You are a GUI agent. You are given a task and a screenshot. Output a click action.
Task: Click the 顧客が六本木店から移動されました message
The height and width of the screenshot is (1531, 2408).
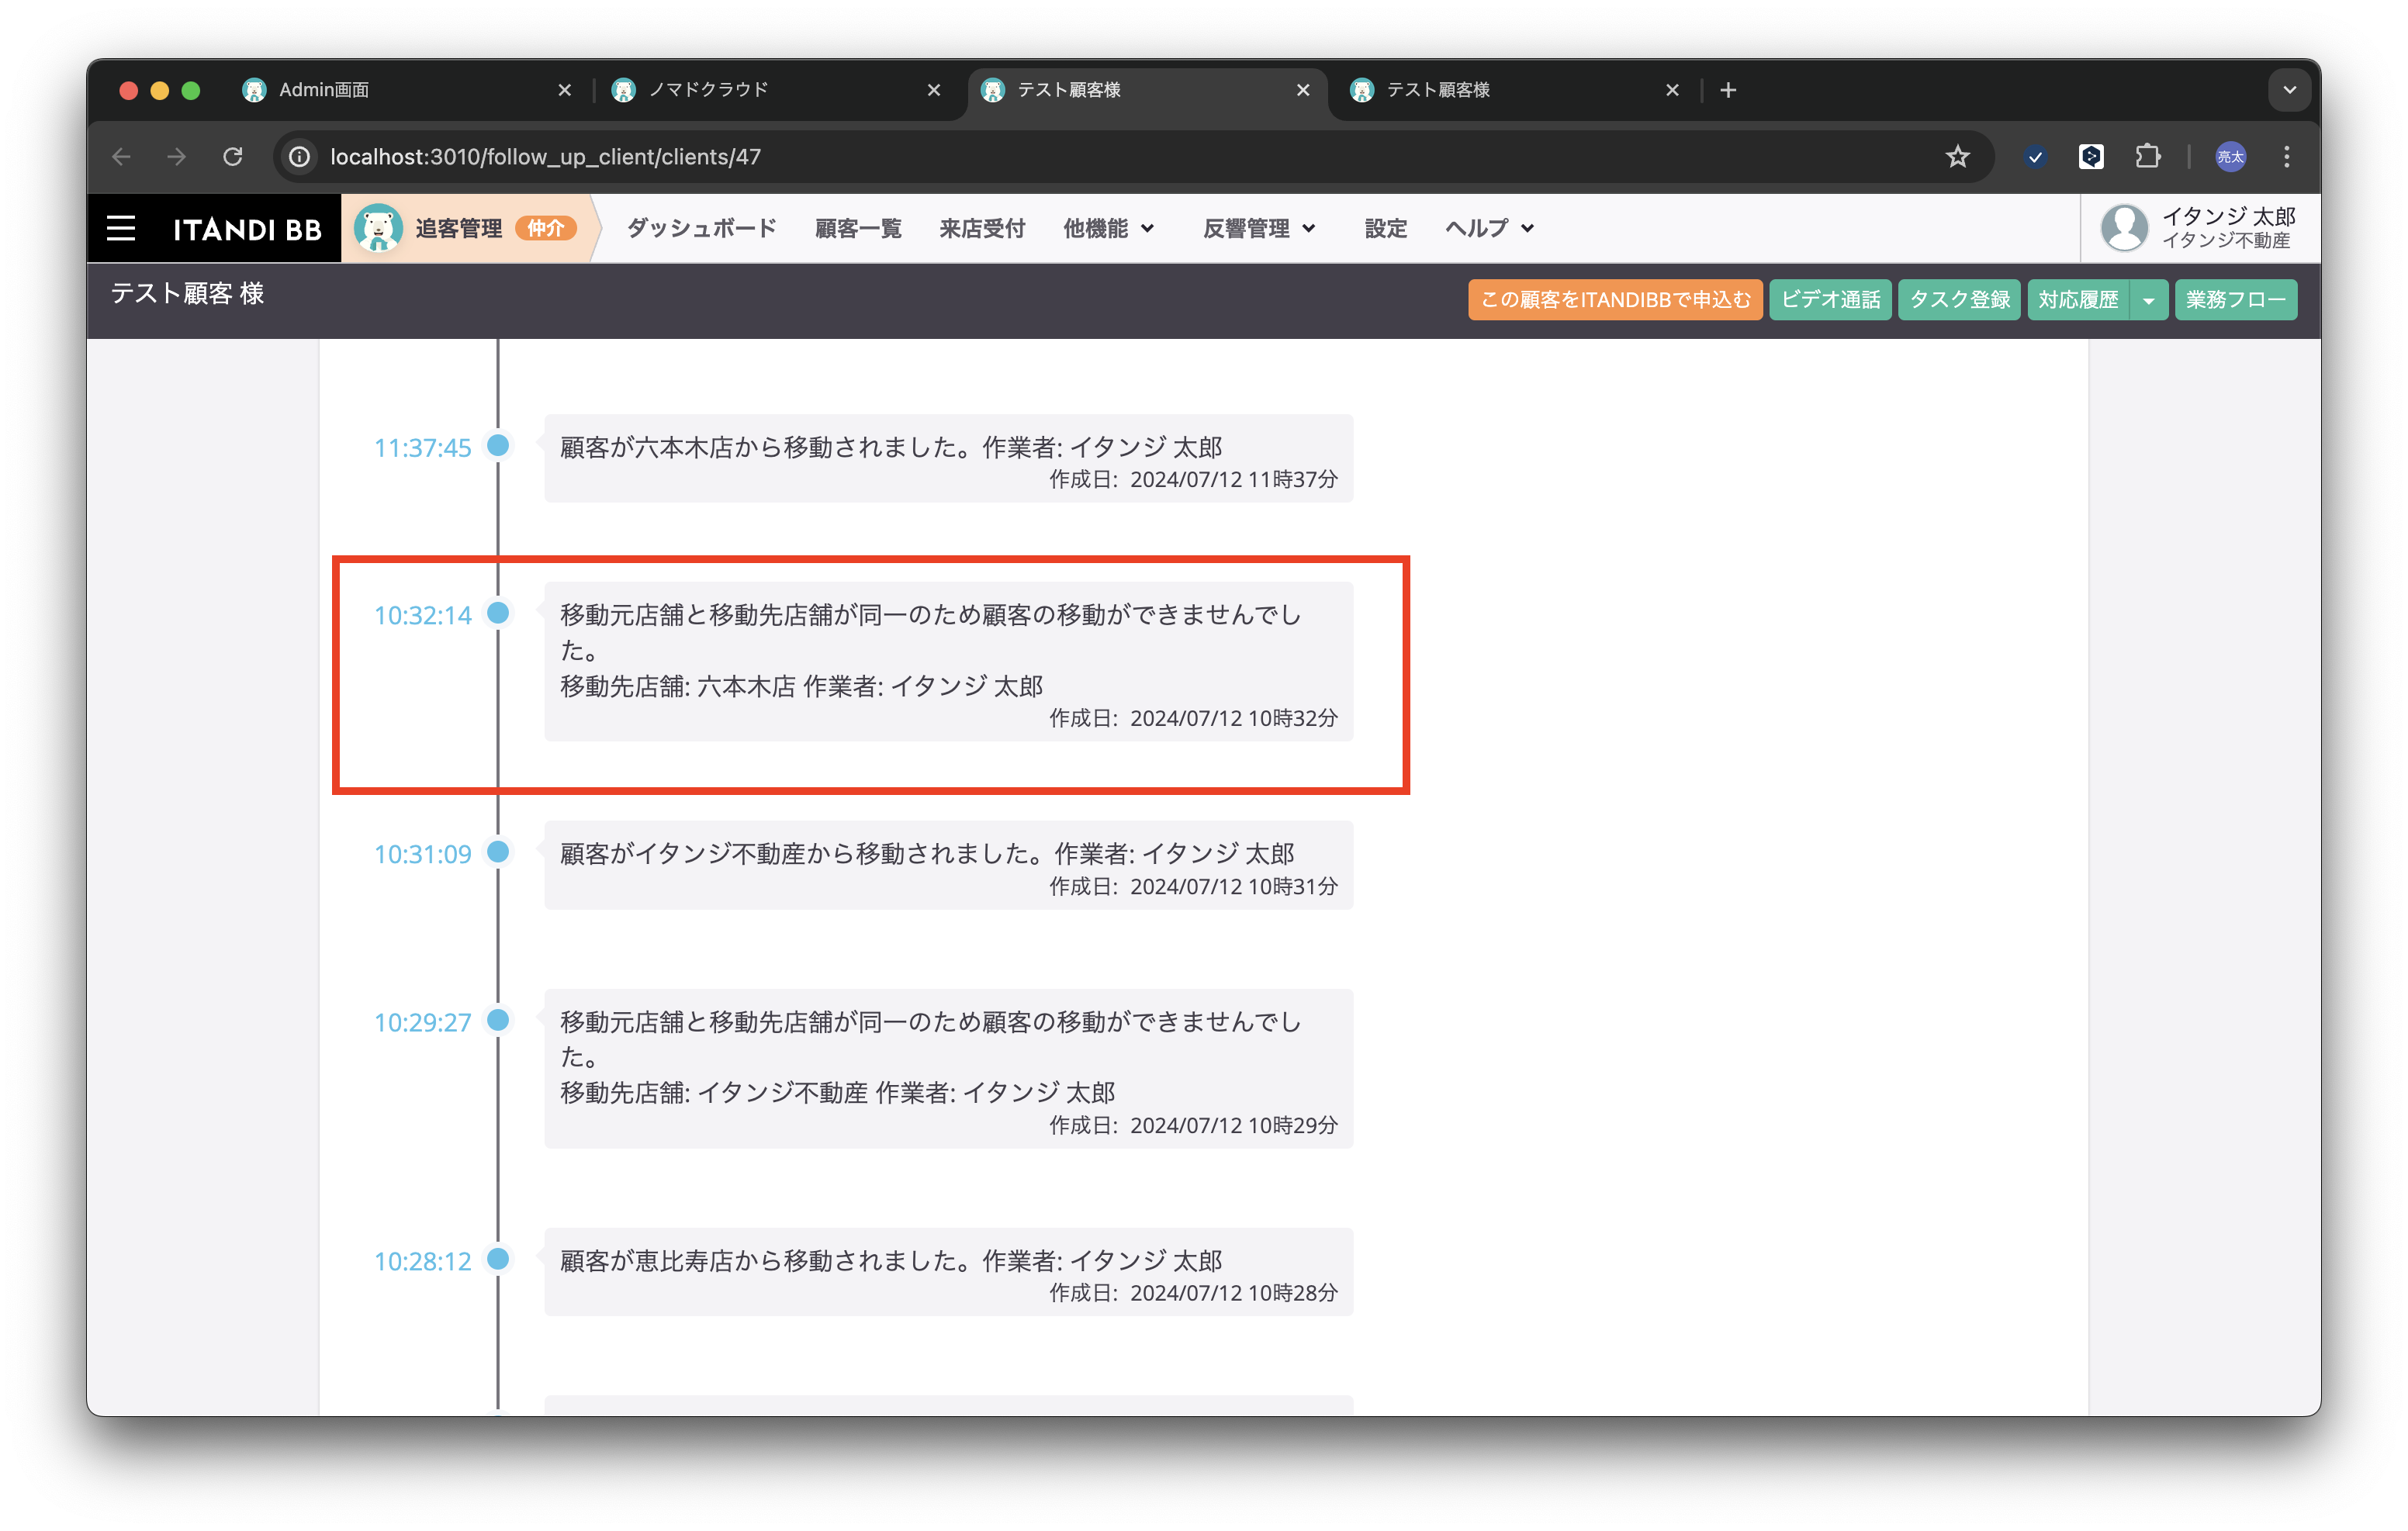[891, 447]
